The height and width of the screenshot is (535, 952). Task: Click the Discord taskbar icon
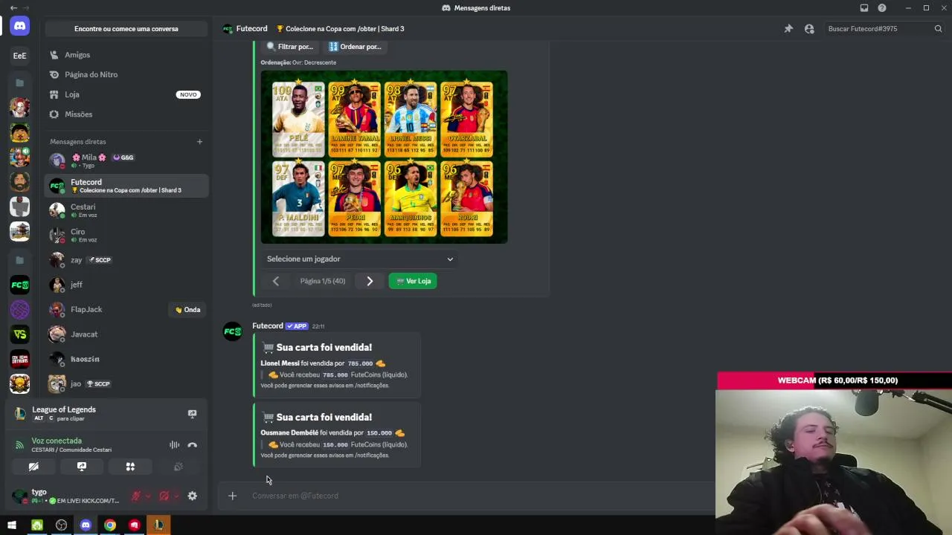86,525
